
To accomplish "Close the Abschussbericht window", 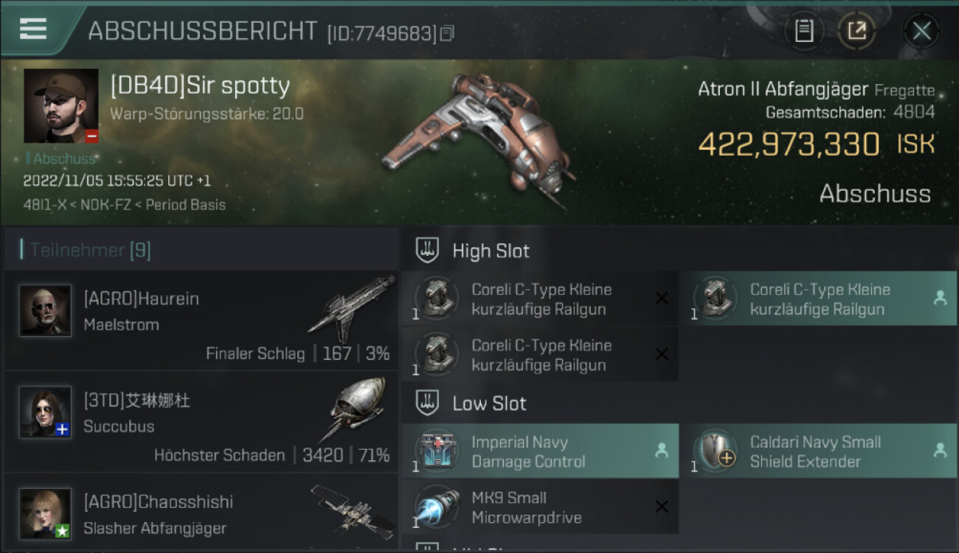I will [x=921, y=31].
